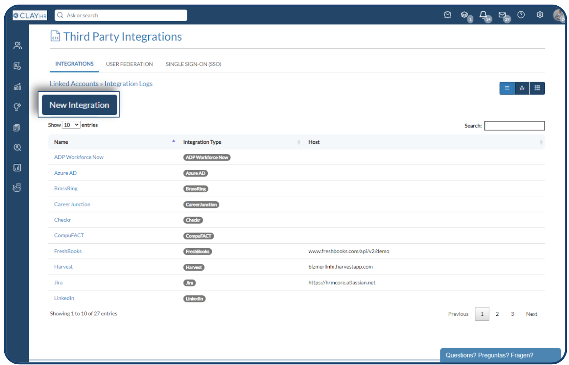Open the CompuFACT integration

click(x=69, y=235)
